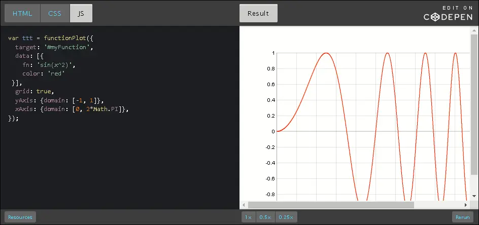
Task: Click the Result button
Action: tap(258, 14)
